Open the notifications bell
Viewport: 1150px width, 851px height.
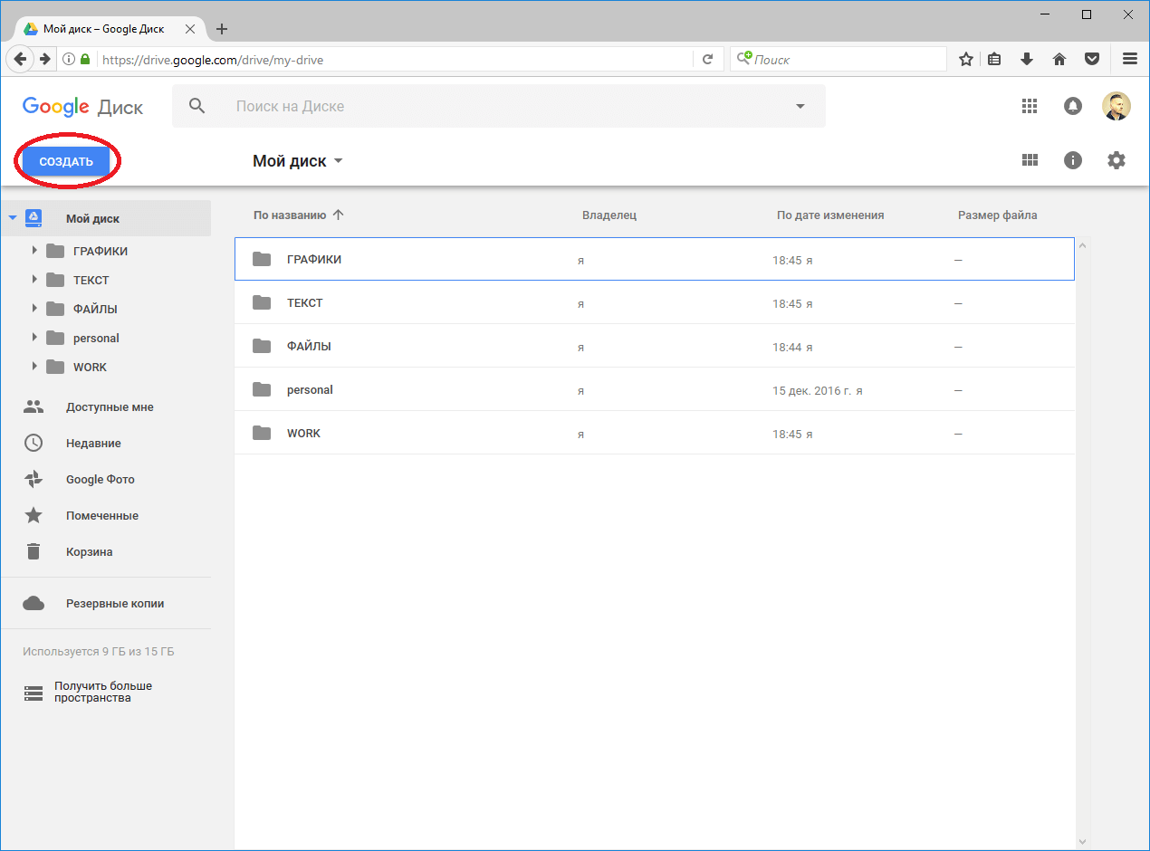(1073, 106)
